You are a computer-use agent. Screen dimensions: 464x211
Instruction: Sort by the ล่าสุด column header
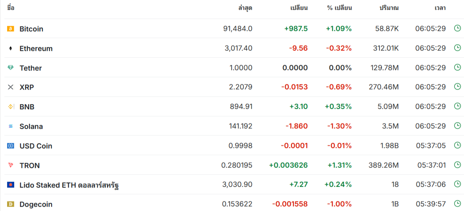(x=245, y=8)
